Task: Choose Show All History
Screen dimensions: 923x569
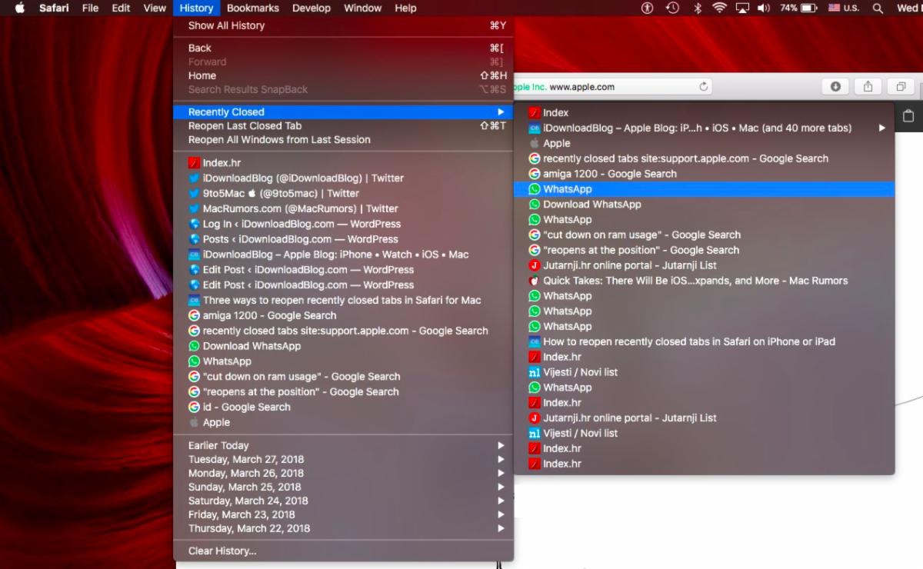Action: [344, 25]
